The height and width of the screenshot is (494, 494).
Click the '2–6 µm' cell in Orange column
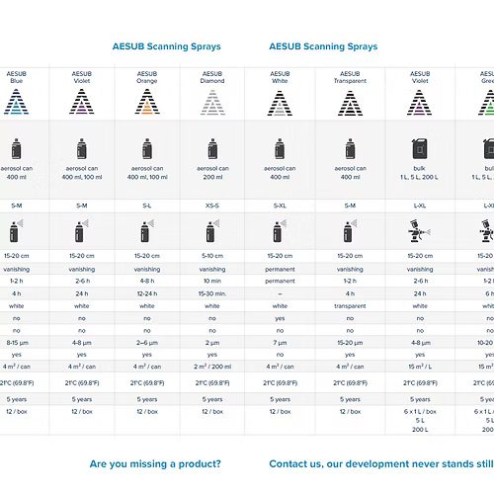tap(147, 343)
